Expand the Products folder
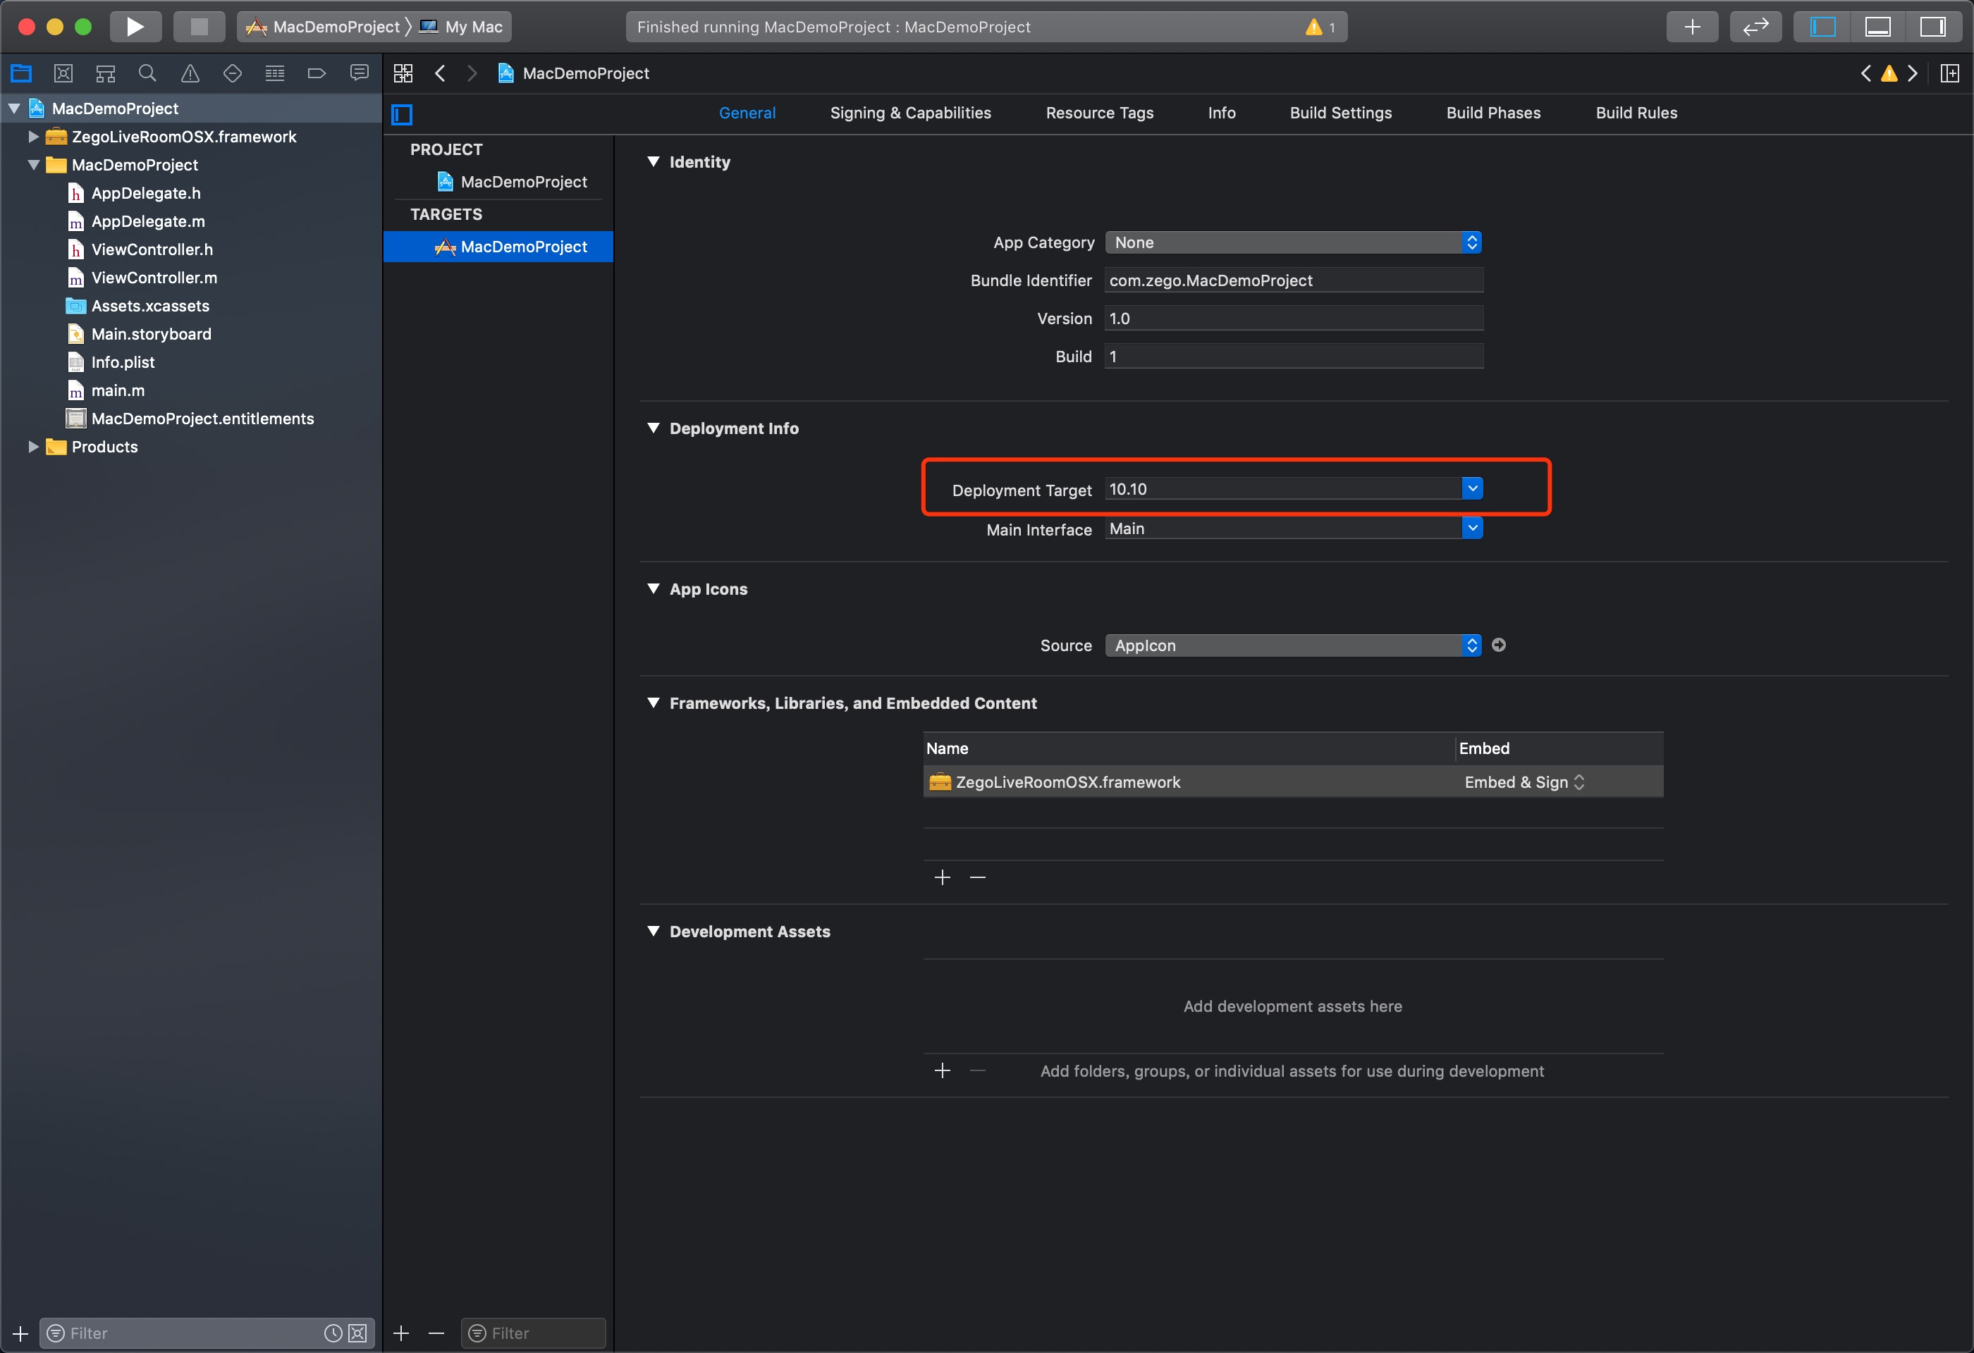Screen dimensions: 1974x1353 (34, 447)
